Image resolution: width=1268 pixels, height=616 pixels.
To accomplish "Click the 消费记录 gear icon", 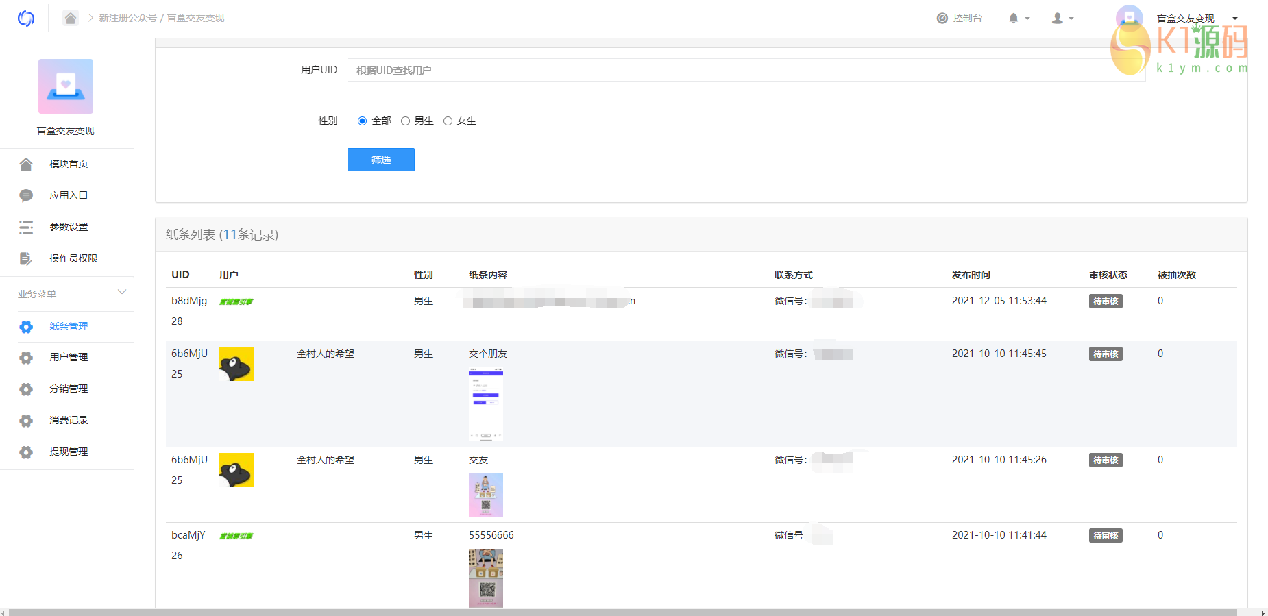I will [26, 421].
